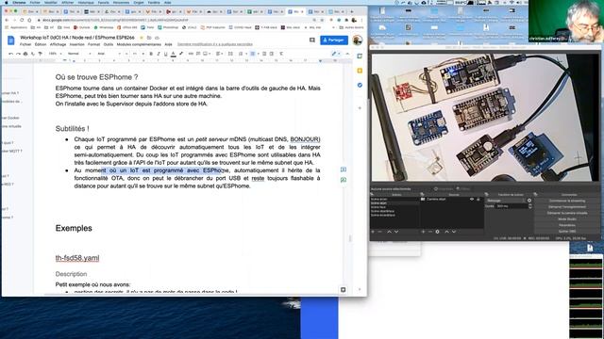
Task: Open a new Chrome tab
Action: coord(351,11)
